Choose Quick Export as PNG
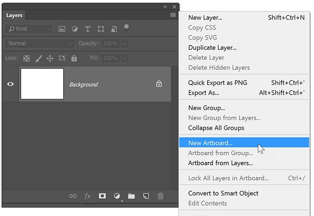This screenshot has width=314, height=216. point(244,83)
